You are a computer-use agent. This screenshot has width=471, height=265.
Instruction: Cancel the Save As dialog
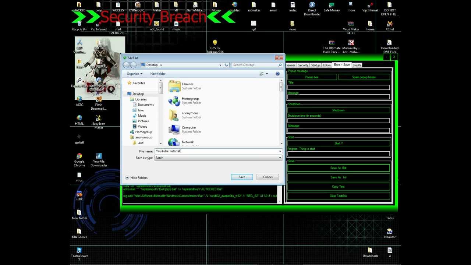pos(268,177)
